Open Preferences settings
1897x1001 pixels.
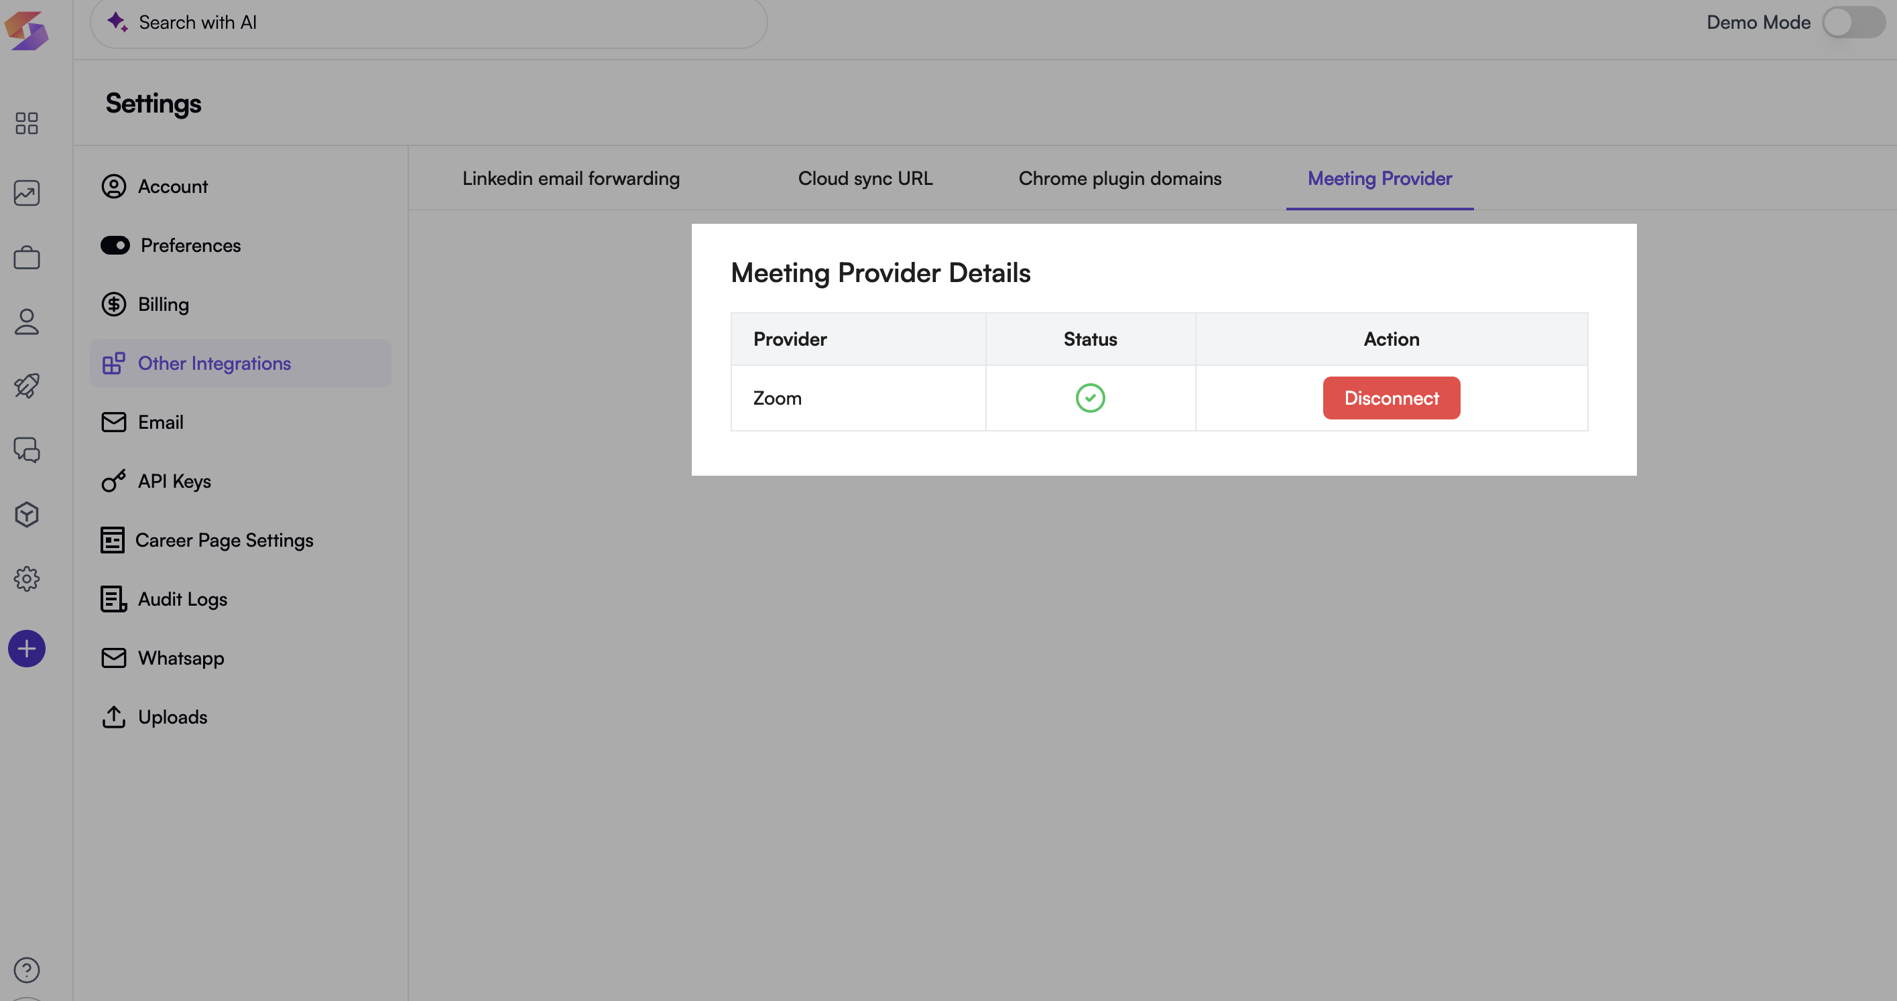240,245
